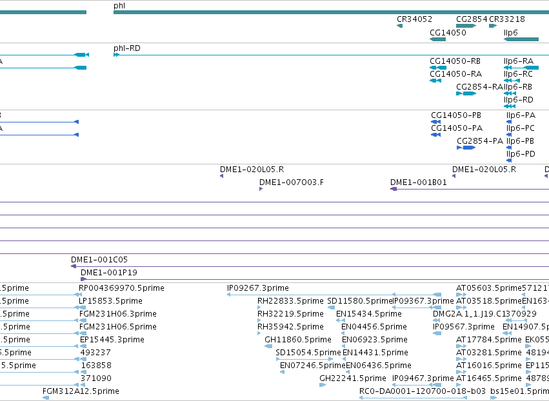Screen dimensions: 549x401
Task: Select the Ilp6-RB transcript label
Action: [x=518, y=87]
